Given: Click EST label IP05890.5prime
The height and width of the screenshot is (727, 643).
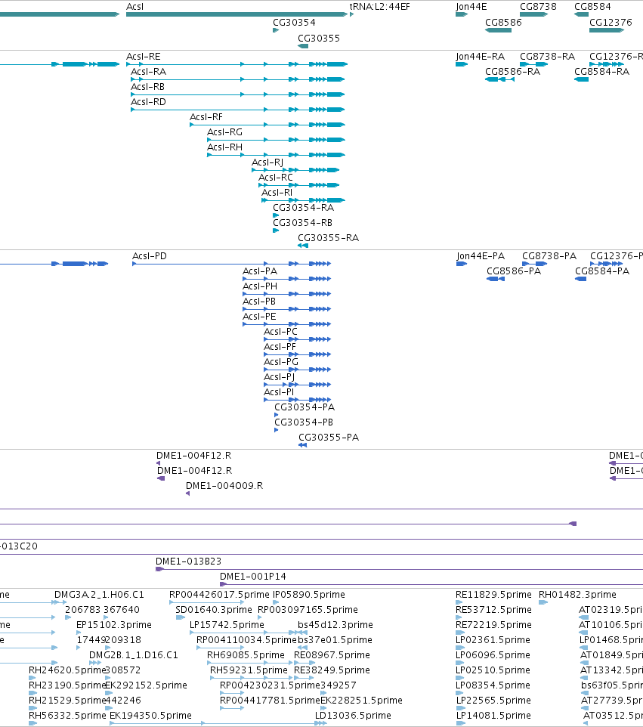Looking at the screenshot, I should pos(309,595).
